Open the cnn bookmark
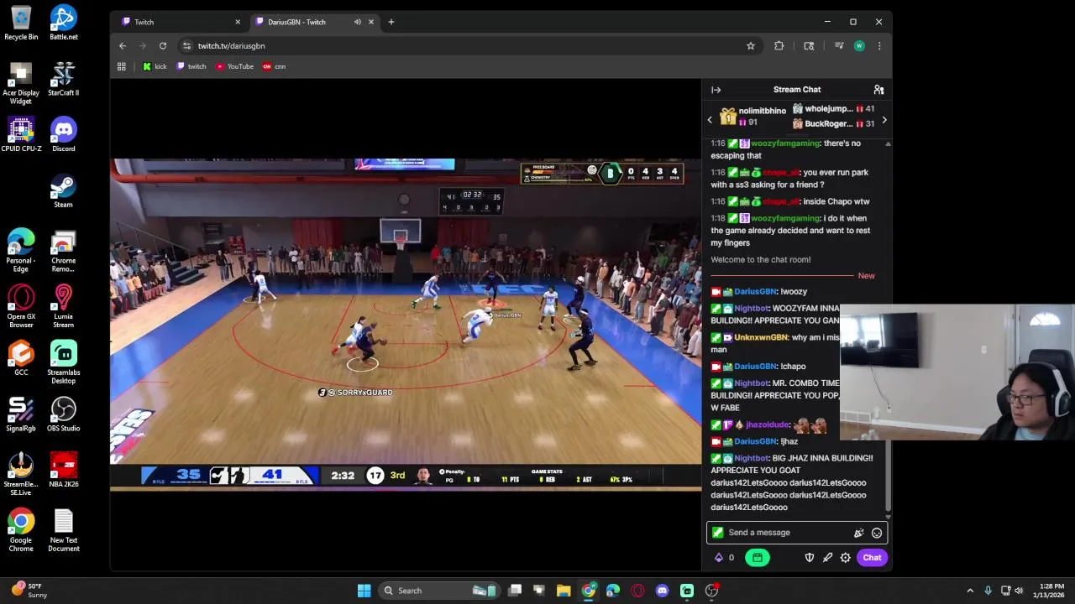 [x=274, y=66]
